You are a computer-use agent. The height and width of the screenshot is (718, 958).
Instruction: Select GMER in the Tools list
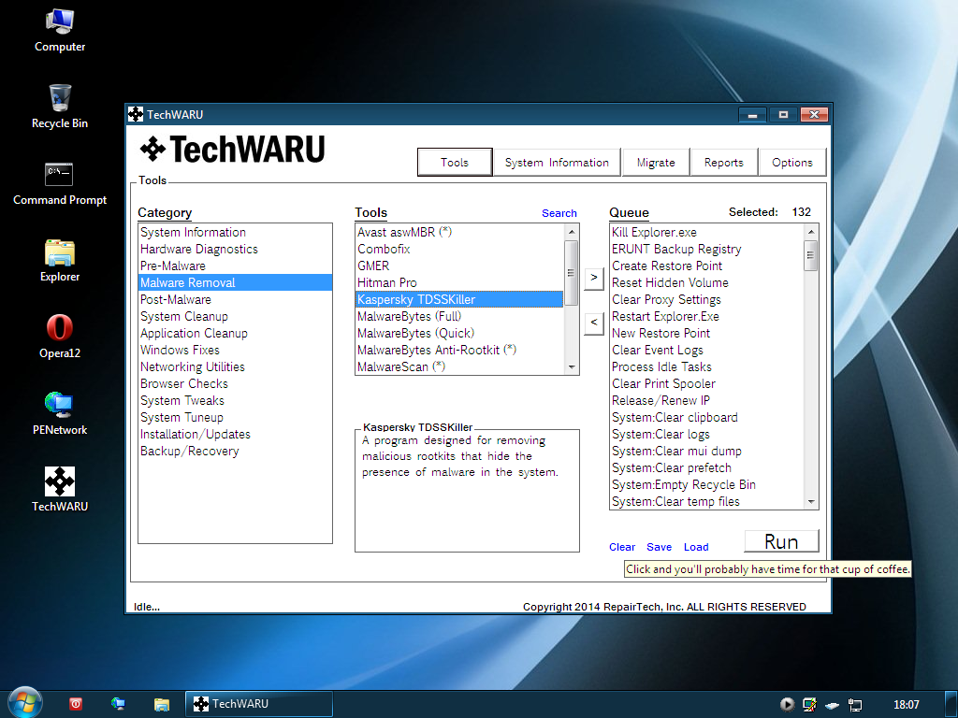pos(459,266)
